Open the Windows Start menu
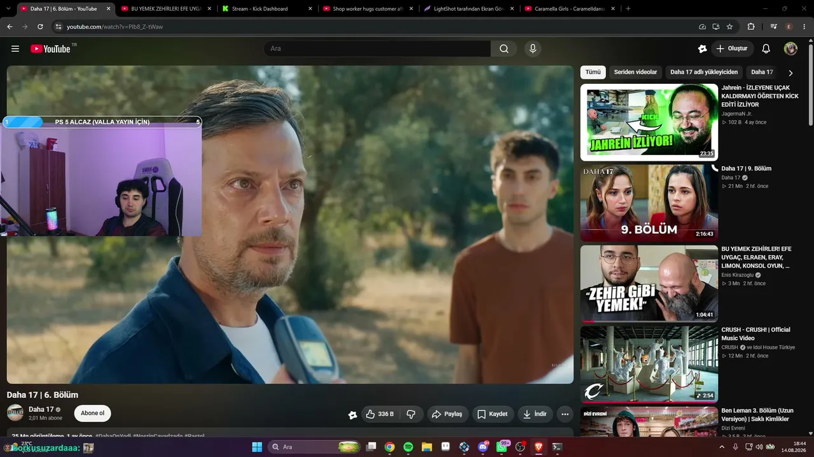 click(x=257, y=447)
